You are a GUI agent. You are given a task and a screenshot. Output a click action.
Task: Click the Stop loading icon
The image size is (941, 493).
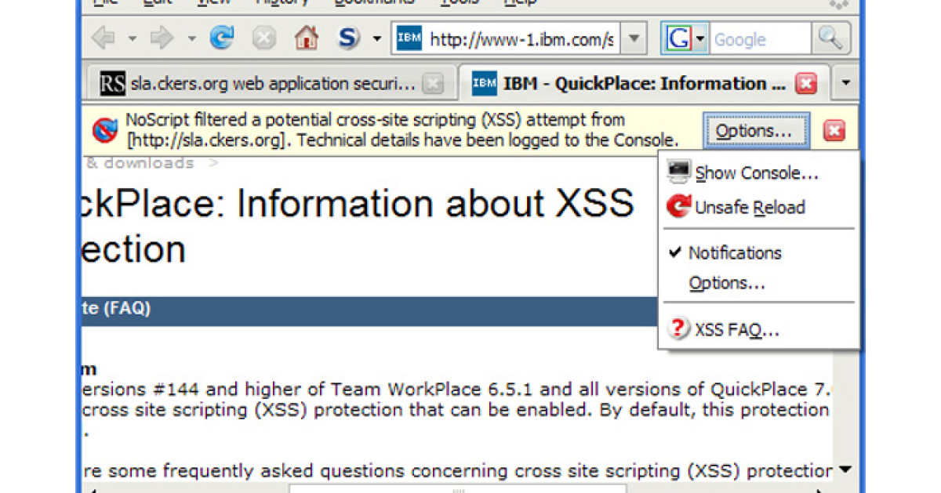[263, 38]
